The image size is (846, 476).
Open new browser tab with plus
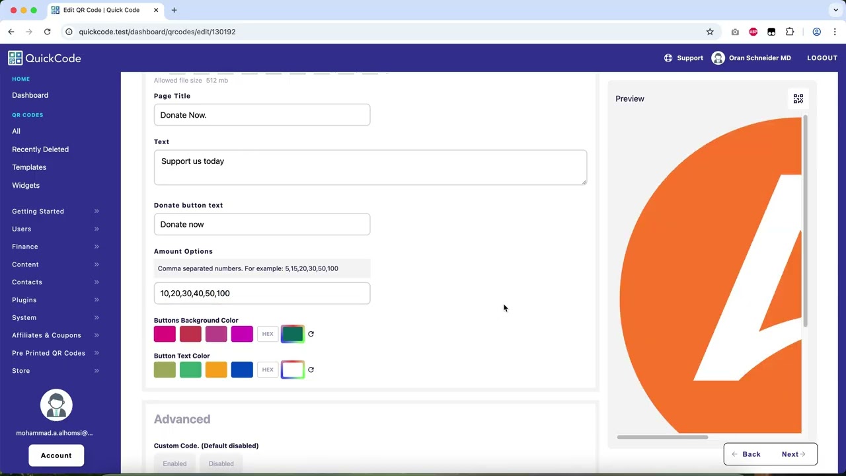pos(174,10)
